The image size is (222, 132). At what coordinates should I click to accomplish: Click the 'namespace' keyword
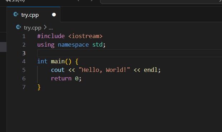73,45
